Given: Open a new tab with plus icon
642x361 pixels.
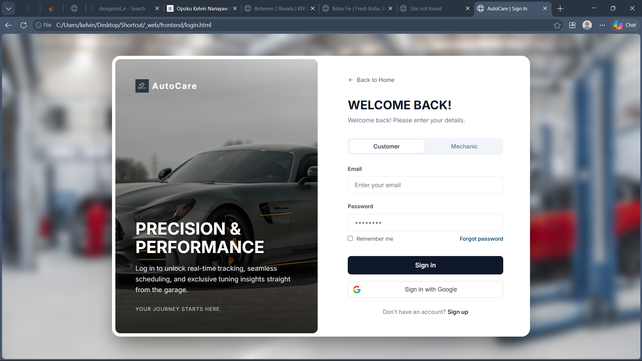Looking at the screenshot, I should tap(560, 9).
